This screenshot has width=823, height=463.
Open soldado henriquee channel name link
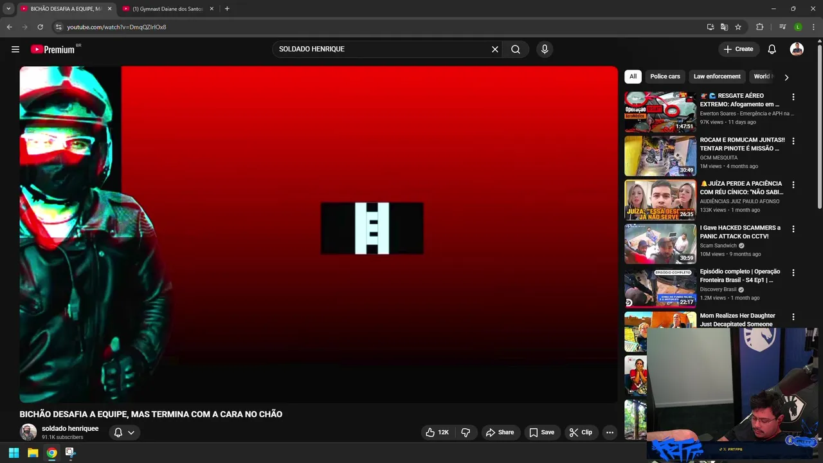(70, 428)
